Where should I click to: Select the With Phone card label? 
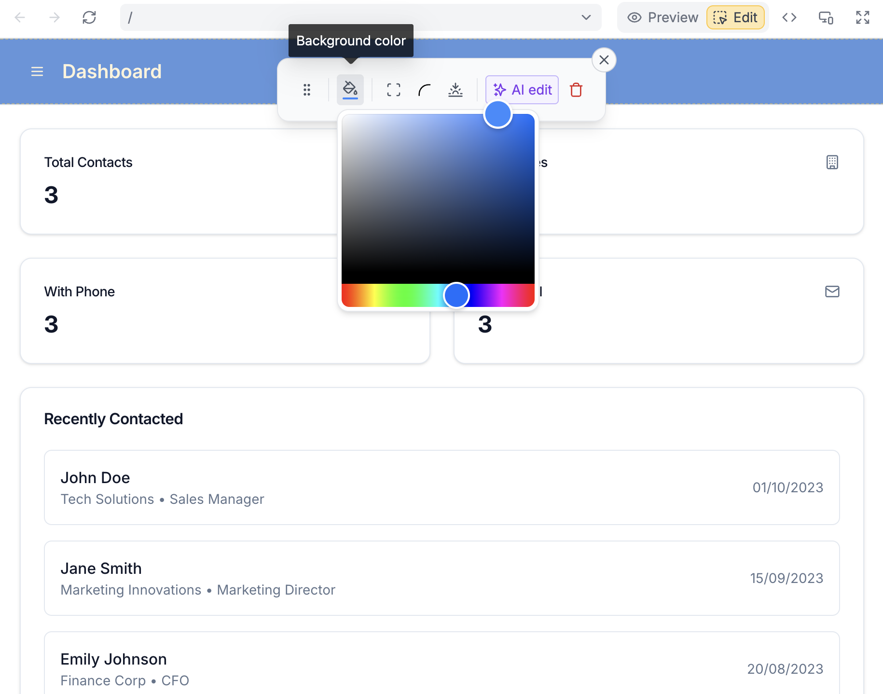(x=80, y=291)
